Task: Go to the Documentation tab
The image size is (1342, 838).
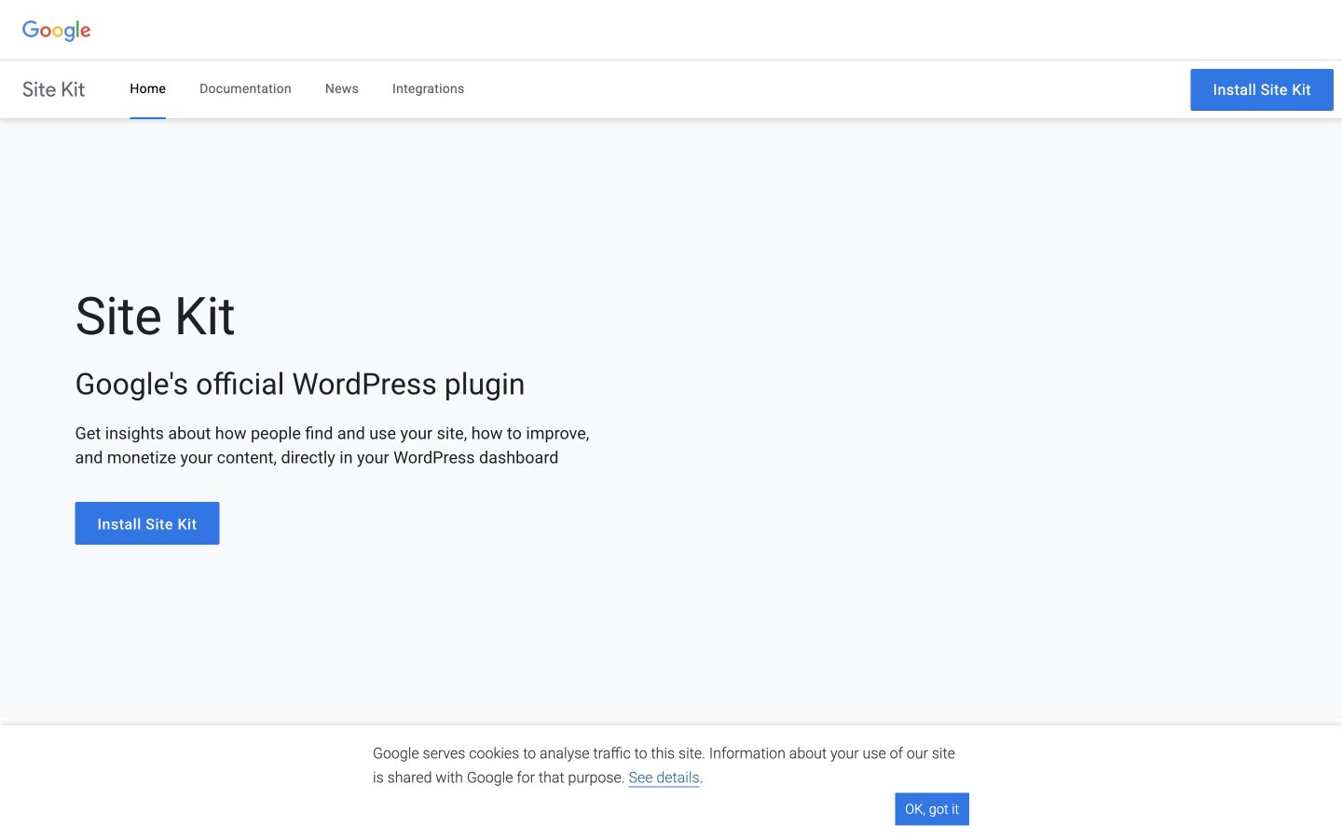Action: click(245, 88)
